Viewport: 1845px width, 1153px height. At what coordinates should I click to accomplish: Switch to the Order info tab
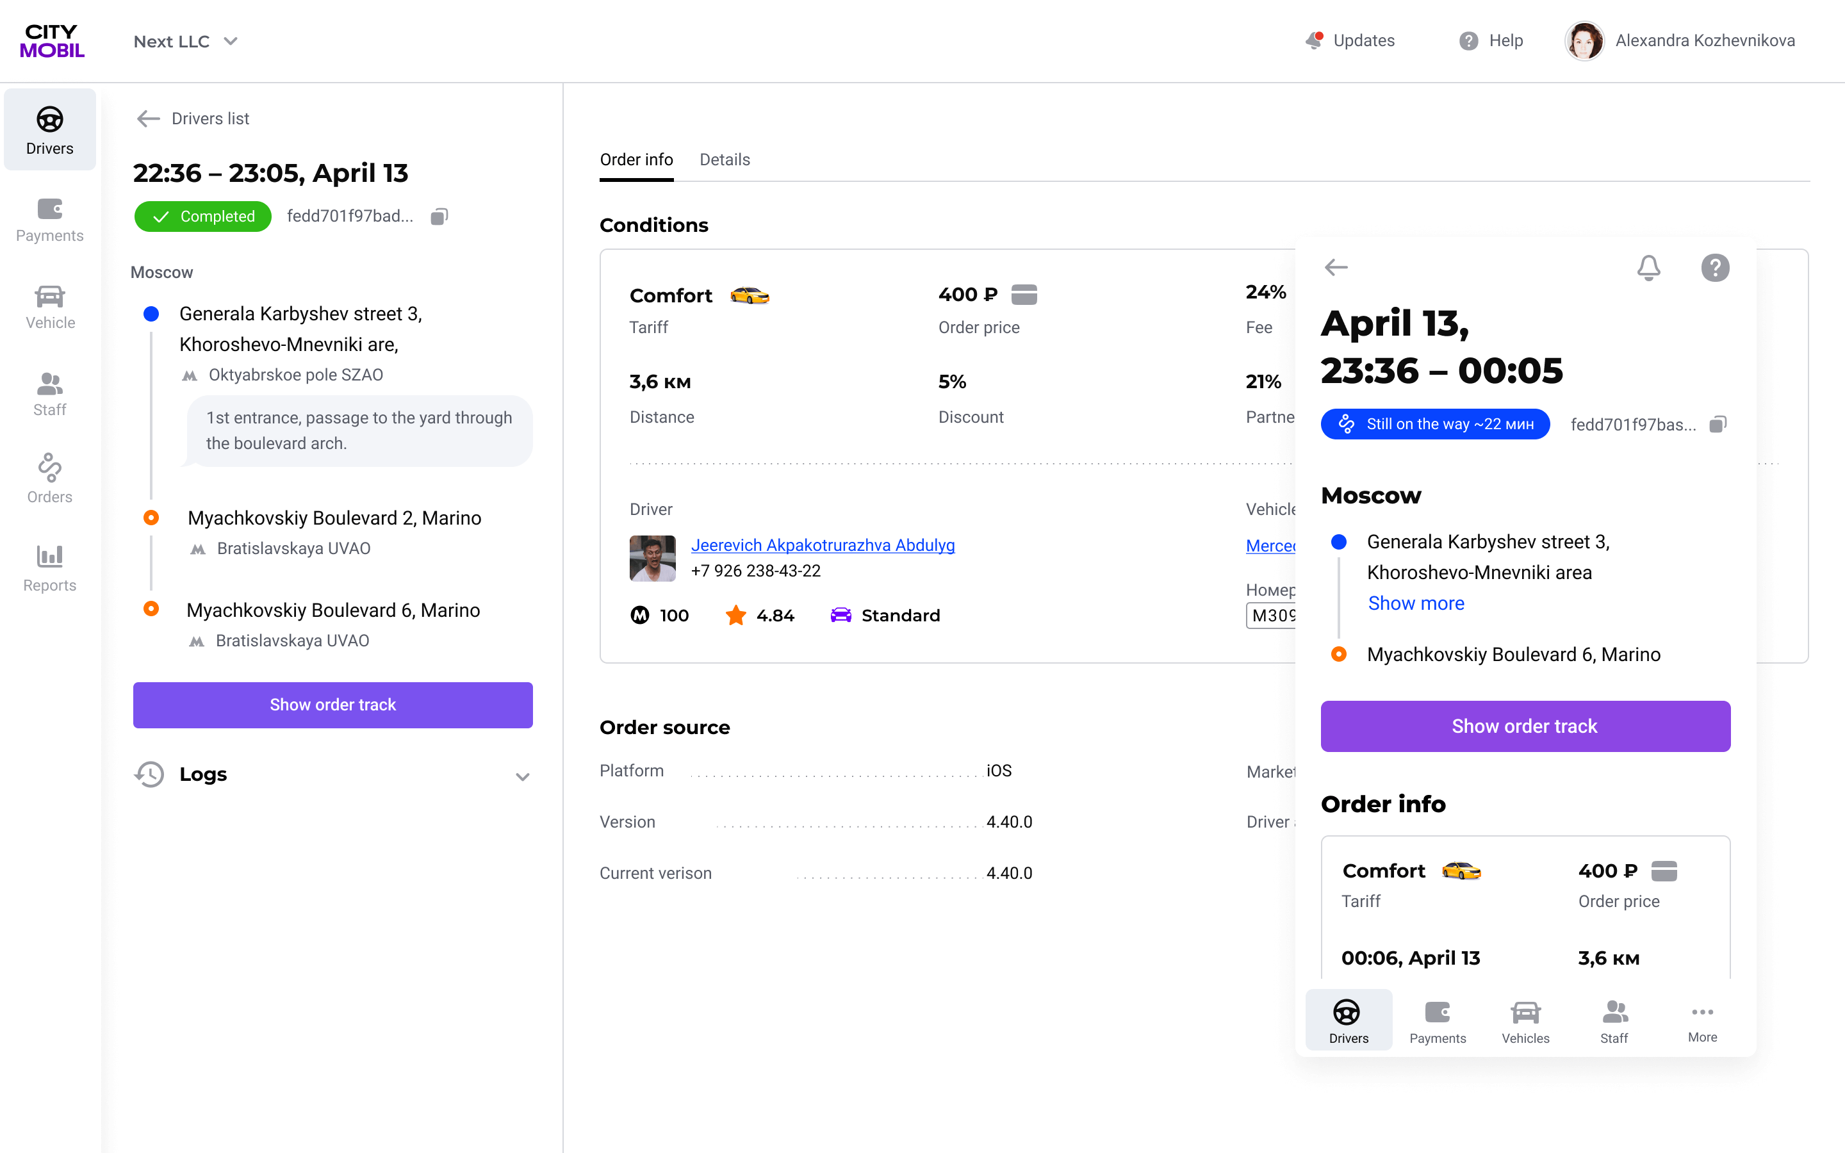637,159
